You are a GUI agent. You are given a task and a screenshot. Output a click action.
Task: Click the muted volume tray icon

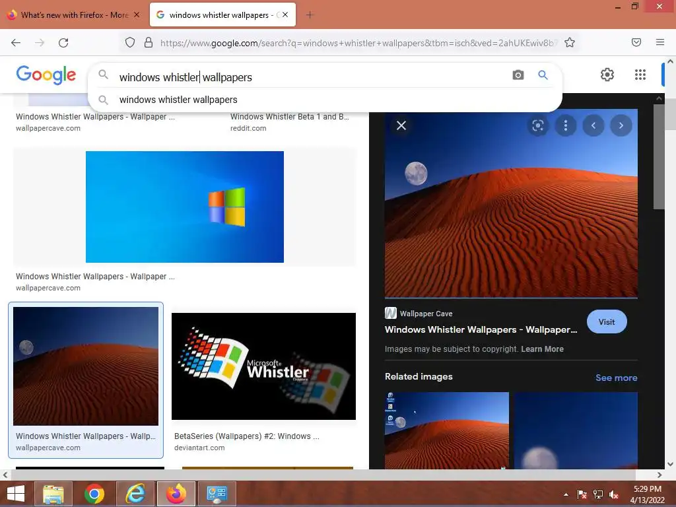click(614, 494)
